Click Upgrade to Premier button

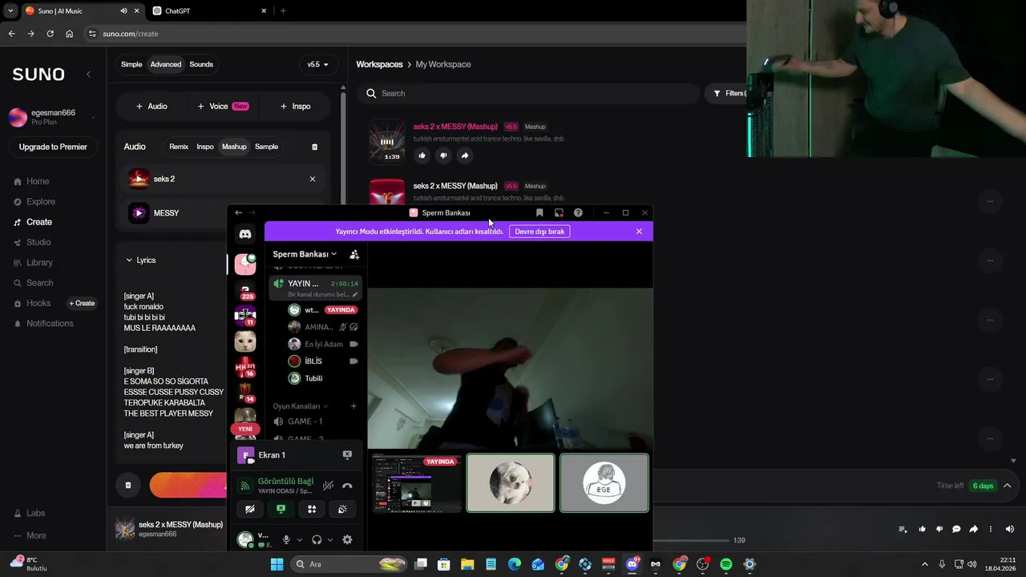(53, 147)
